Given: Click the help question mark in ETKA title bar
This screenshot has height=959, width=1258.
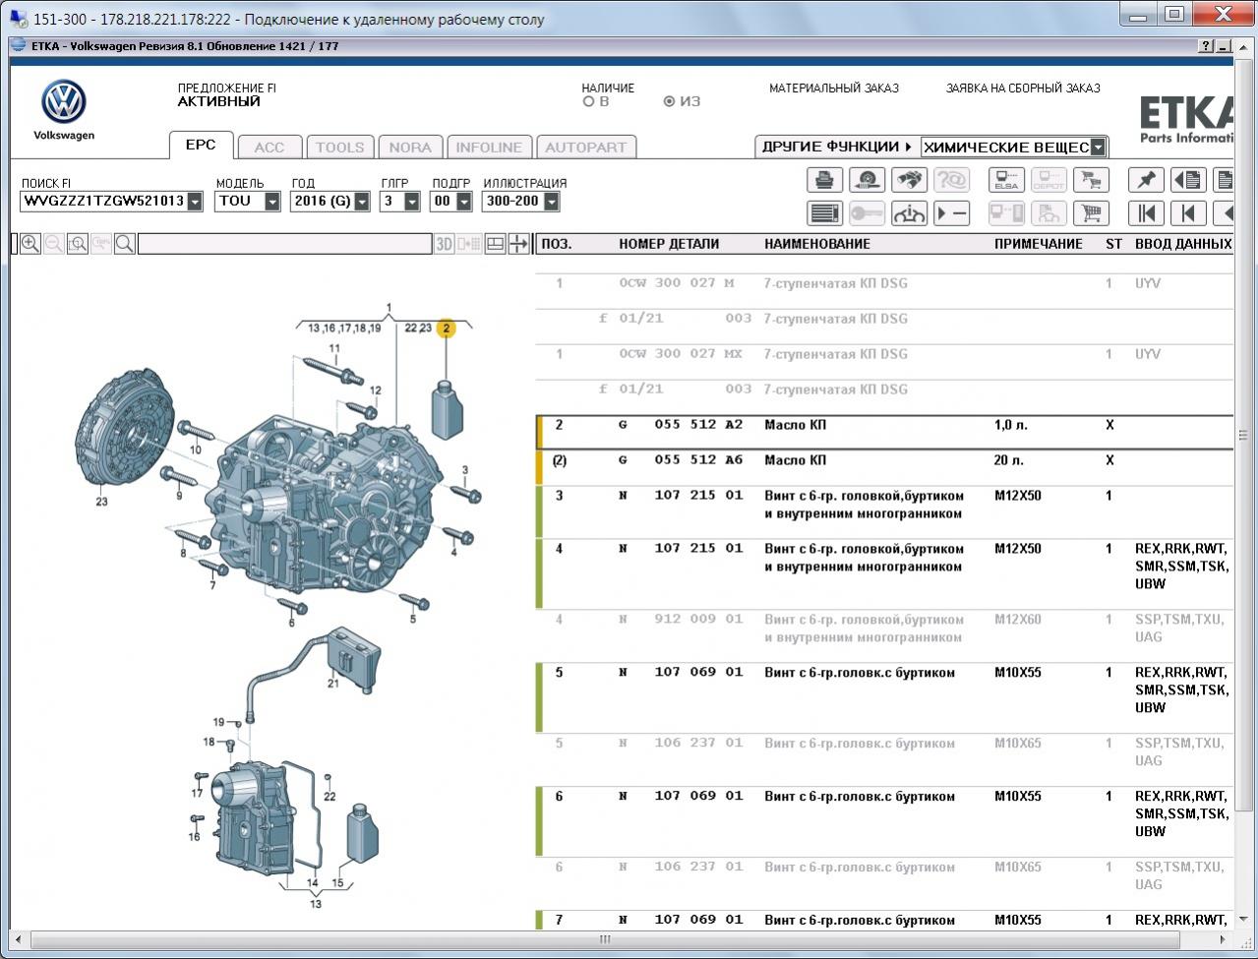Looking at the screenshot, I should point(1206,46).
